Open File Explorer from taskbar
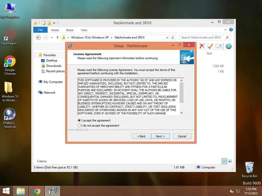The image size is (262, 196). (21, 191)
